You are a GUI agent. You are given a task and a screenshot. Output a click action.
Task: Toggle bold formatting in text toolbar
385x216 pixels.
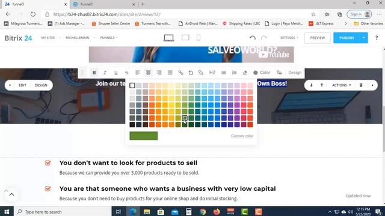pos(94,73)
